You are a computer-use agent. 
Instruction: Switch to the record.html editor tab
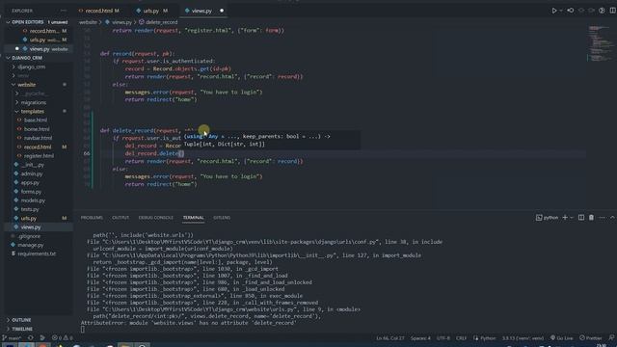click(x=99, y=11)
